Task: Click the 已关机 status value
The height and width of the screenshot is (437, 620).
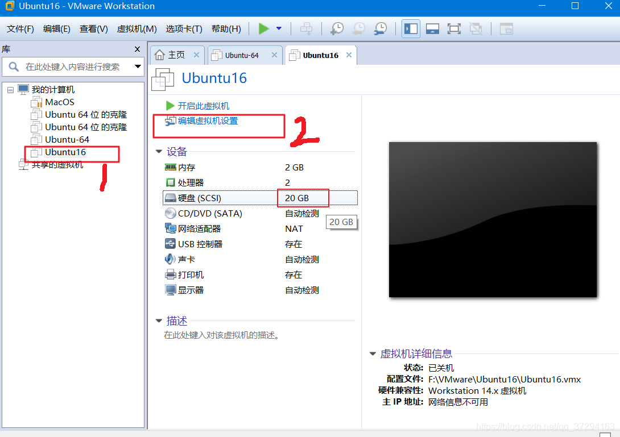Action: point(441,368)
